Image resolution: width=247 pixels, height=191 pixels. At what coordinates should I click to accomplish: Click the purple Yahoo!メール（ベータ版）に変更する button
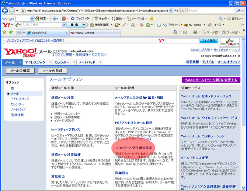211,80
